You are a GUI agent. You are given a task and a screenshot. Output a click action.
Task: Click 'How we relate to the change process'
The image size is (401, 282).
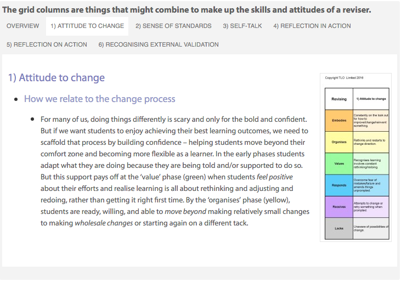click(x=99, y=99)
